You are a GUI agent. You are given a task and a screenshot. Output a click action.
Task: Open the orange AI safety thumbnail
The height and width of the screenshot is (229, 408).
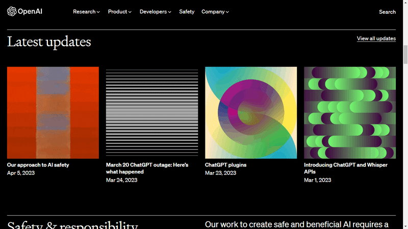click(53, 112)
